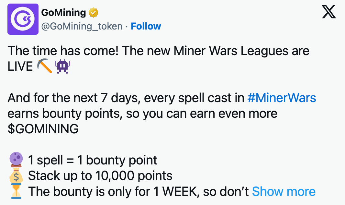Expand the post with Show more

(x=284, y=192)
